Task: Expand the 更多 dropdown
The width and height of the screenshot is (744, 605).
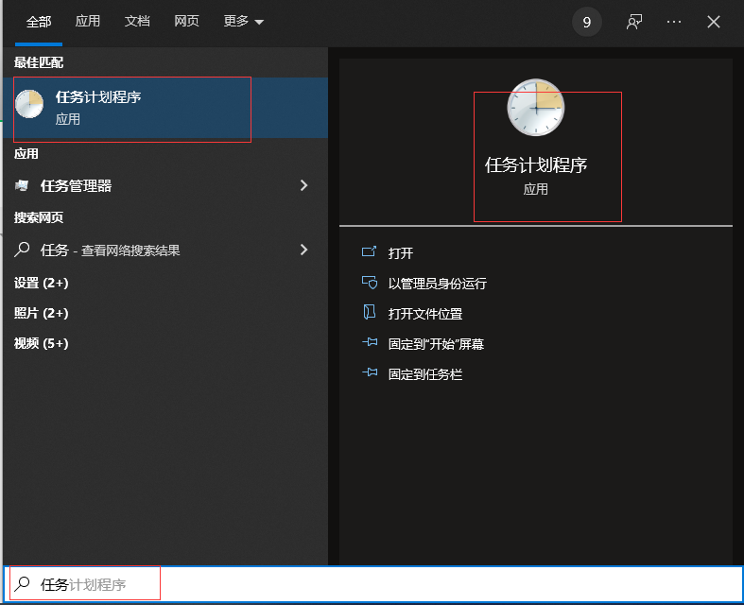Action: coord(243,22)
